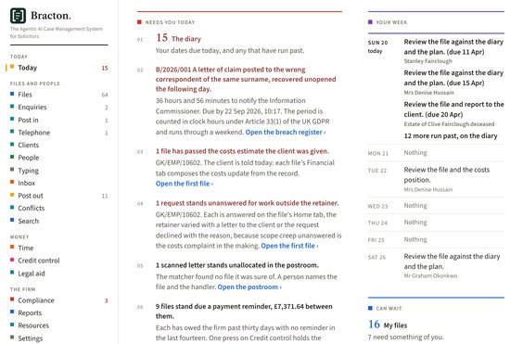Click the Compliance count 3
The image size is (523, 344).
coord(106,301)
